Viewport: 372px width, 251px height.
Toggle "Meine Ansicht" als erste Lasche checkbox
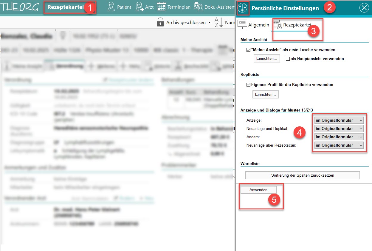[248, 50]
